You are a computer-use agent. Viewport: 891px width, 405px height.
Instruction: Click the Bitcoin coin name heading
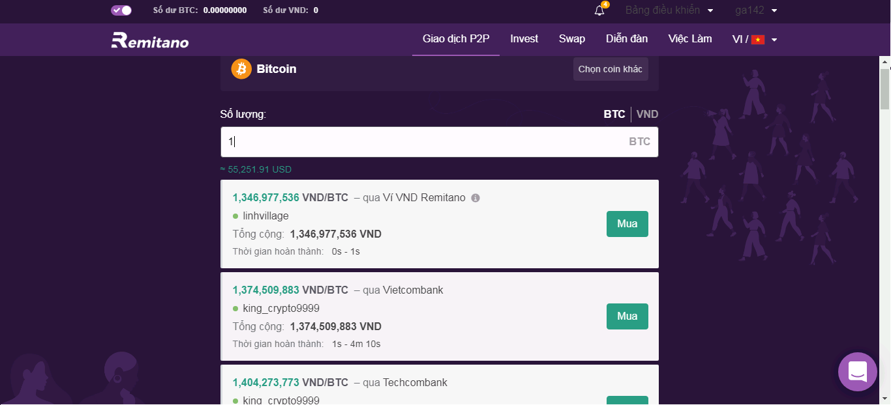(x=277, y=69)
